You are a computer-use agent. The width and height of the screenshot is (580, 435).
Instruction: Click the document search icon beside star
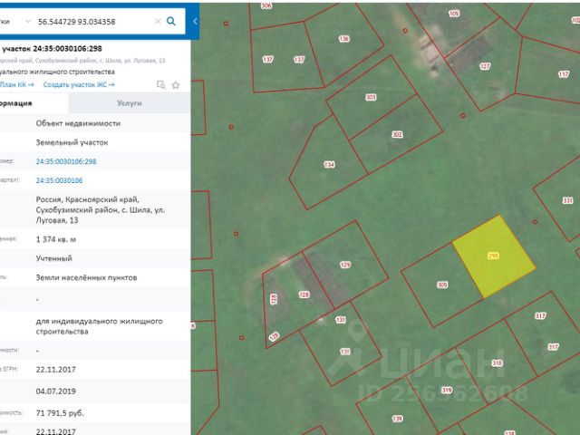click(160, 84)
